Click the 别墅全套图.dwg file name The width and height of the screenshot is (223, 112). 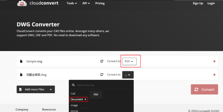(x=36, y=74)
